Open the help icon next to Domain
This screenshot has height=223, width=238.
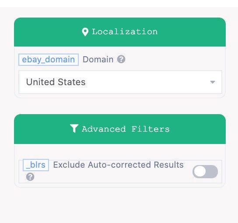coord(121,59)
